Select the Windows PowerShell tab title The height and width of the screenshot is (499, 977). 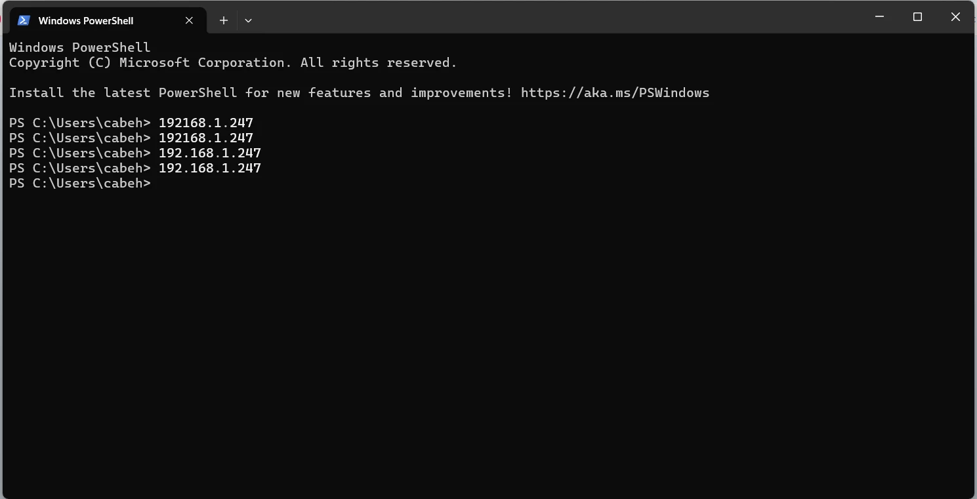point(86,20)
